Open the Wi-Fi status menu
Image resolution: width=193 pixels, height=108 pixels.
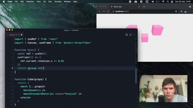coord(163,1)
